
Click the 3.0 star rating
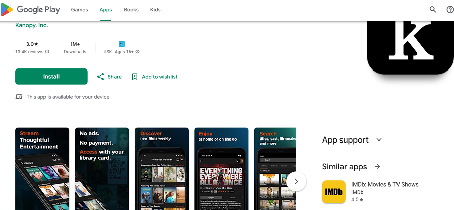click(x=32, y=44)
